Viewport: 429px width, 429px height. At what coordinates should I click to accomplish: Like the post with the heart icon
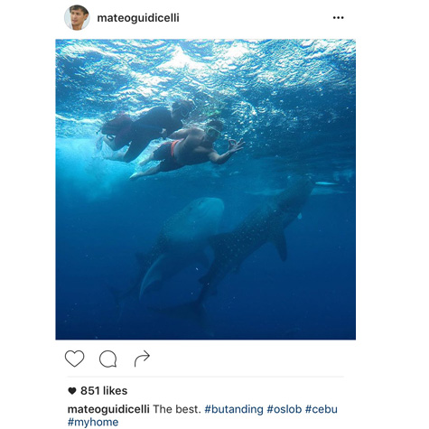pos(74,359)
